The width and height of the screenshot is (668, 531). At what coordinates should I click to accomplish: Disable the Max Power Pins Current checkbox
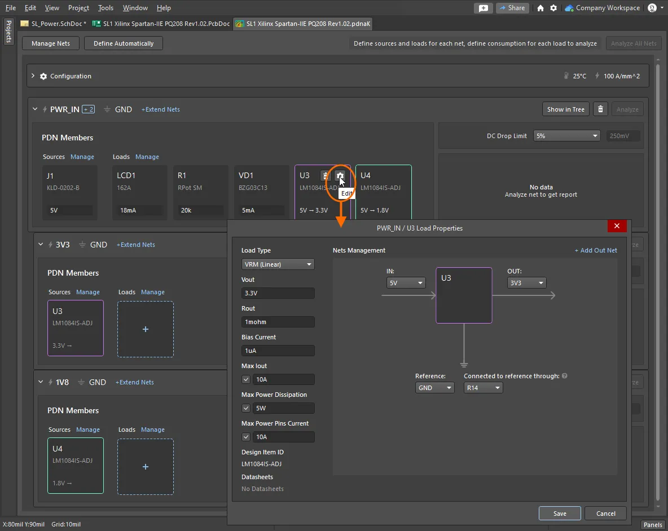246,437
